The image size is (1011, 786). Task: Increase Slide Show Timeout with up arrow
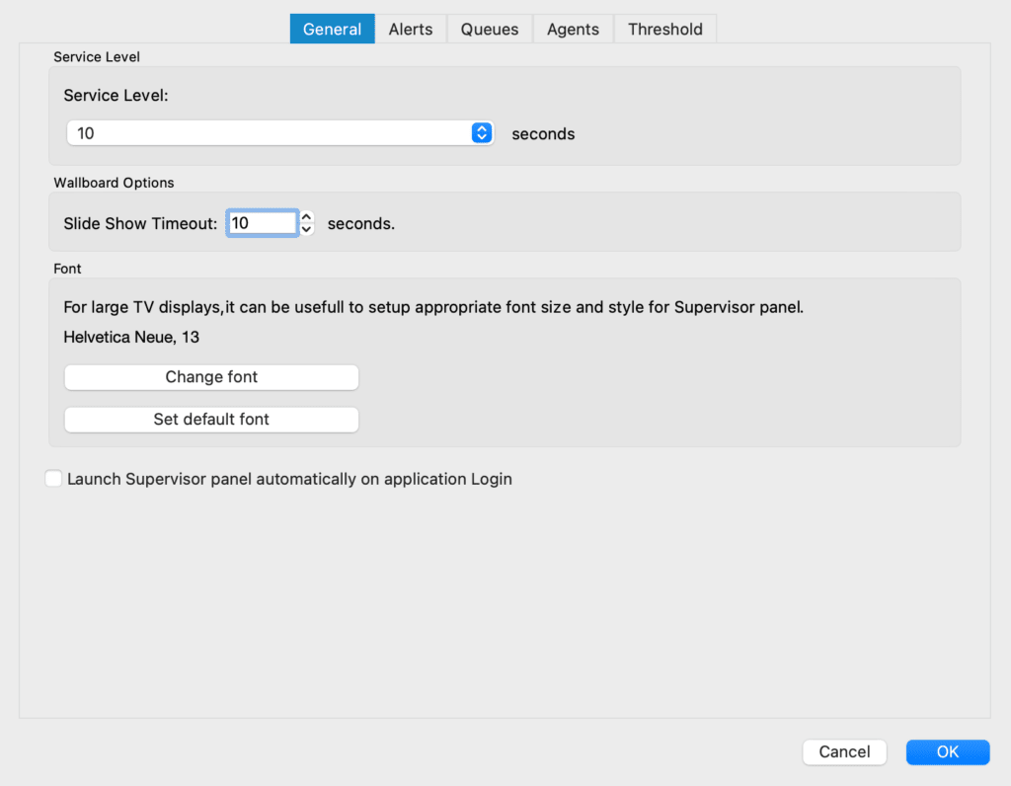307,216
